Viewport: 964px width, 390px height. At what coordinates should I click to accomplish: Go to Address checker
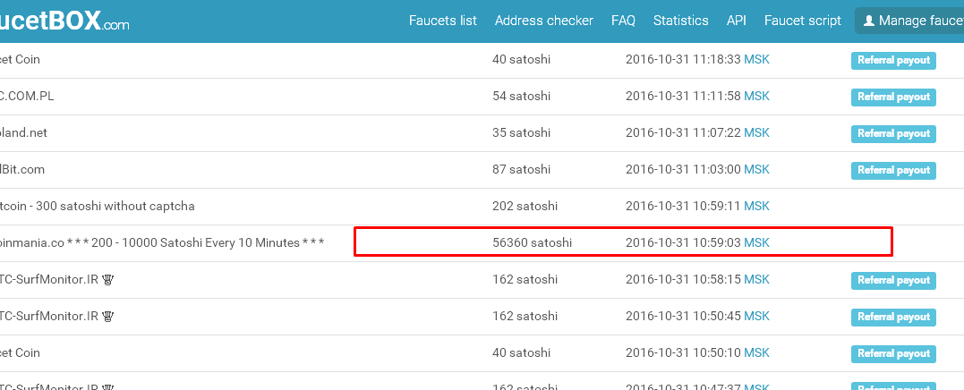point(543,21)
